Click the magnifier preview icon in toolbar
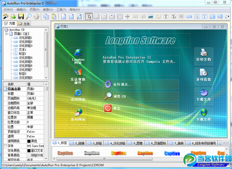 coord(29,16)
